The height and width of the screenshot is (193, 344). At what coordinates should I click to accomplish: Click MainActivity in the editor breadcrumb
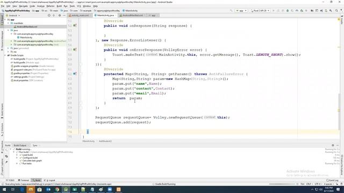(88, 141)
